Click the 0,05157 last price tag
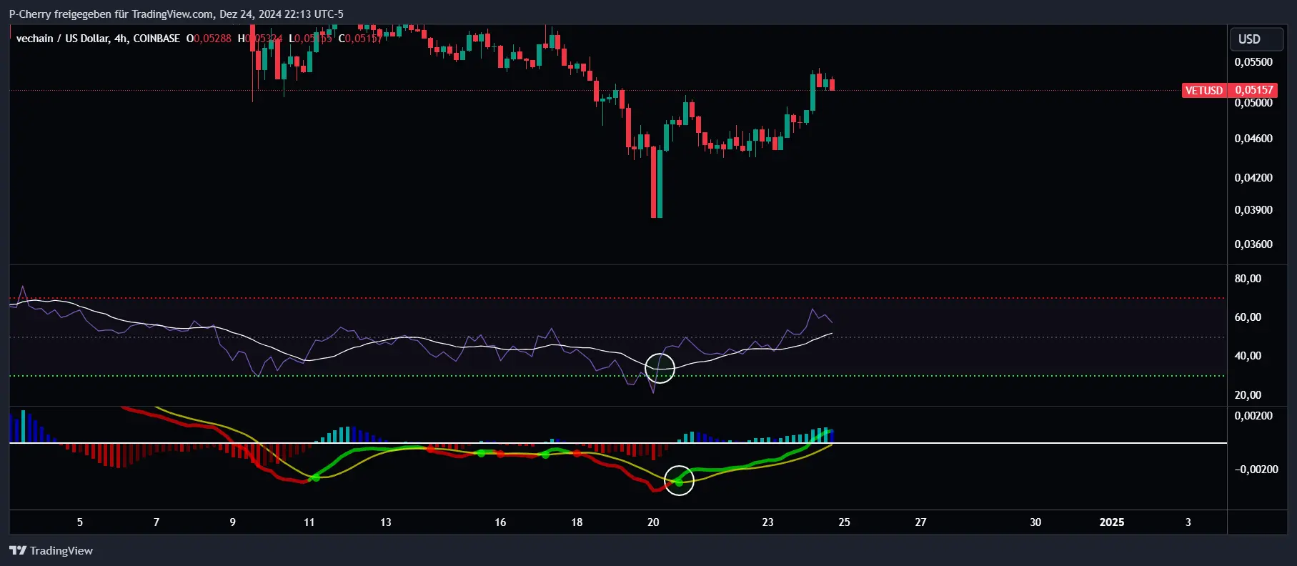Screen dimensions: 1297x566 [1254, 90]
